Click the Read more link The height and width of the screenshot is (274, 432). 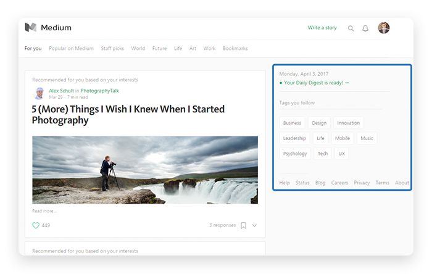[x=44, y=211]
